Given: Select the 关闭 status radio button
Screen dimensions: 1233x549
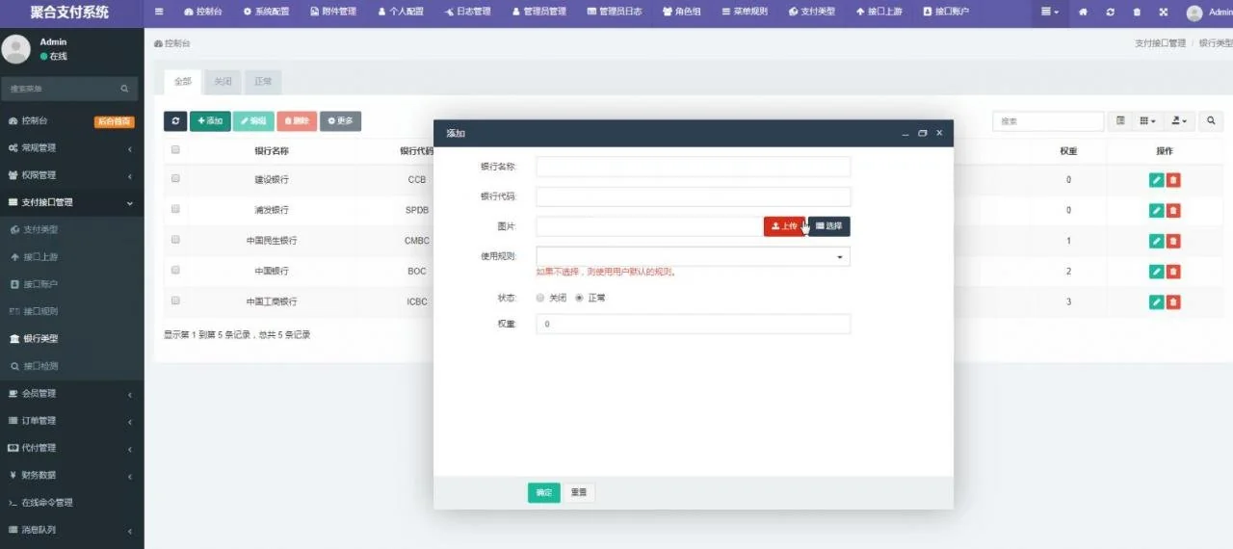Looking at the screenshot, I should point(540,298).
